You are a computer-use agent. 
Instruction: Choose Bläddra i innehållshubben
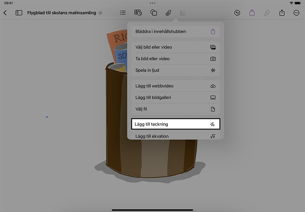(x=176, y=31)
